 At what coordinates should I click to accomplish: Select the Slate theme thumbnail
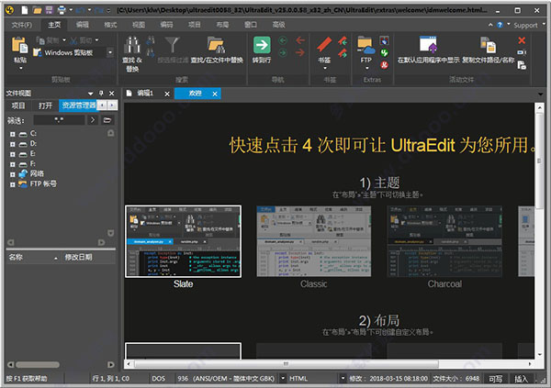click(x=183, y=241)
